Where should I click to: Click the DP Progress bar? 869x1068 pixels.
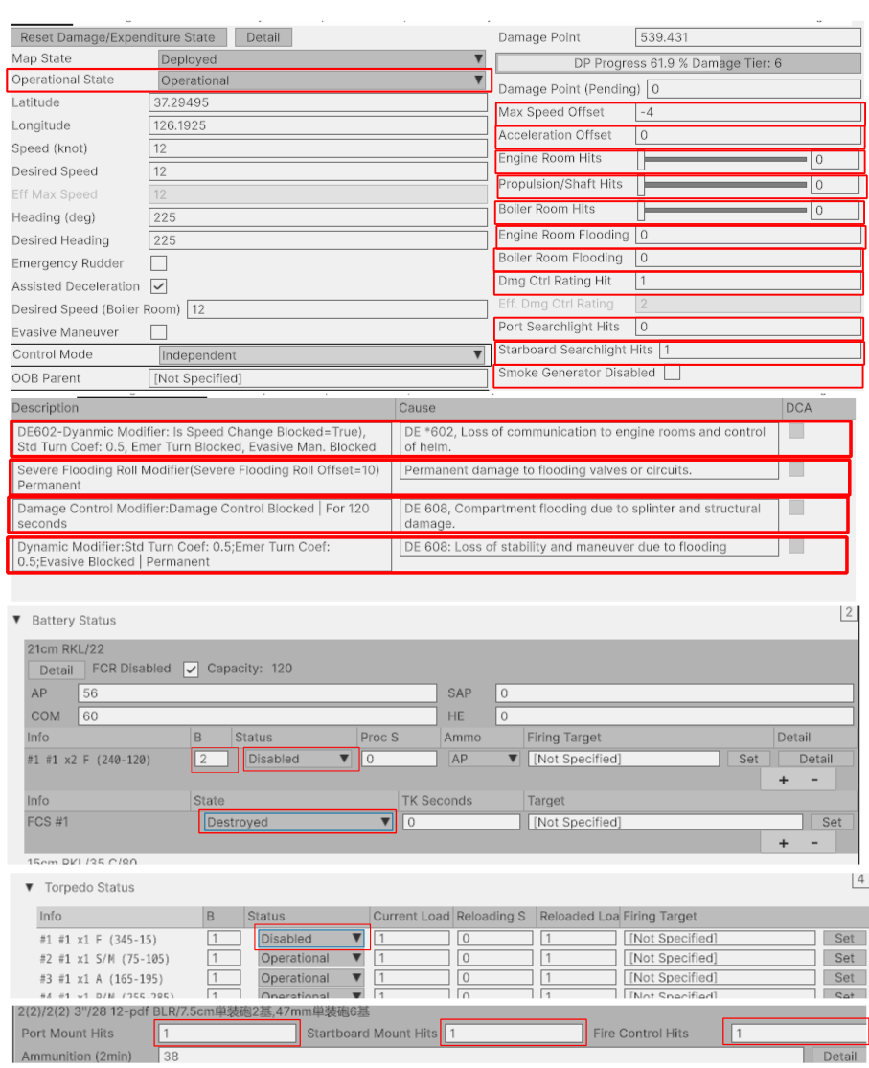pos(678,63)
